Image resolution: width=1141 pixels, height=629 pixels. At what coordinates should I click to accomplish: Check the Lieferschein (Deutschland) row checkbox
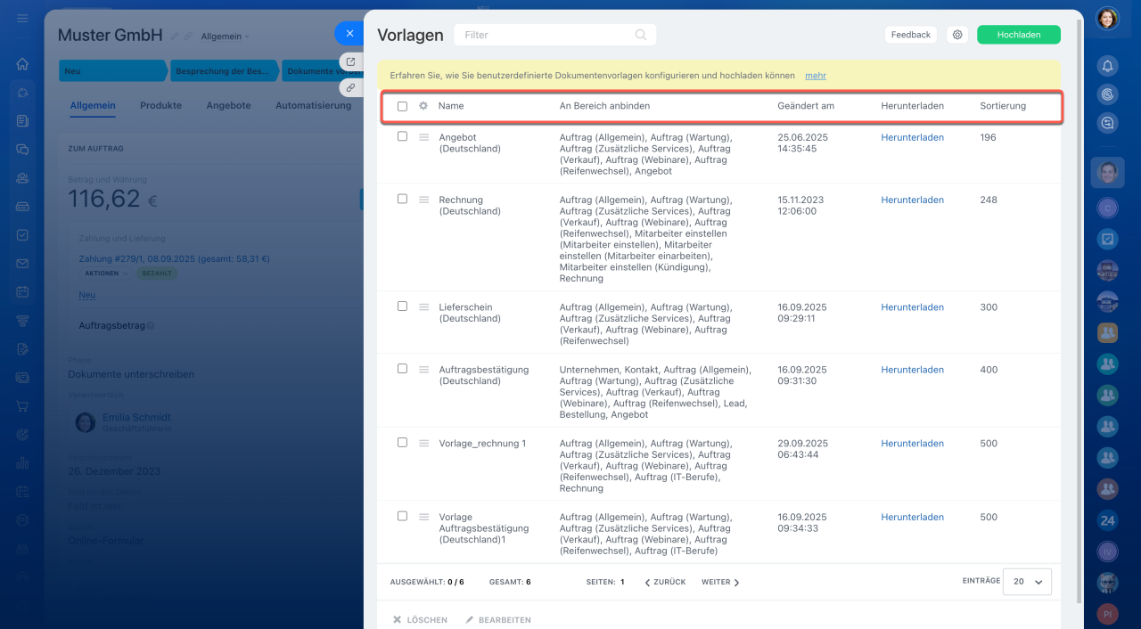coord(402,306)
